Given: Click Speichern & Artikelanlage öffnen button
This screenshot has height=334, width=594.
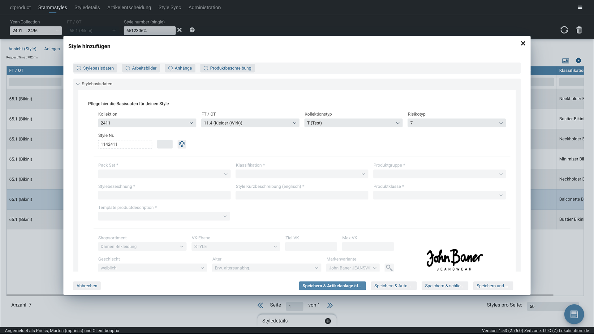Looking at the screenshot, I should click(332, 286).
